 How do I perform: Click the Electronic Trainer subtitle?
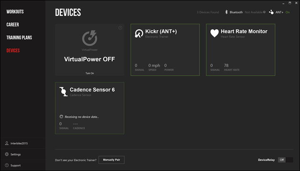[157, 37]
